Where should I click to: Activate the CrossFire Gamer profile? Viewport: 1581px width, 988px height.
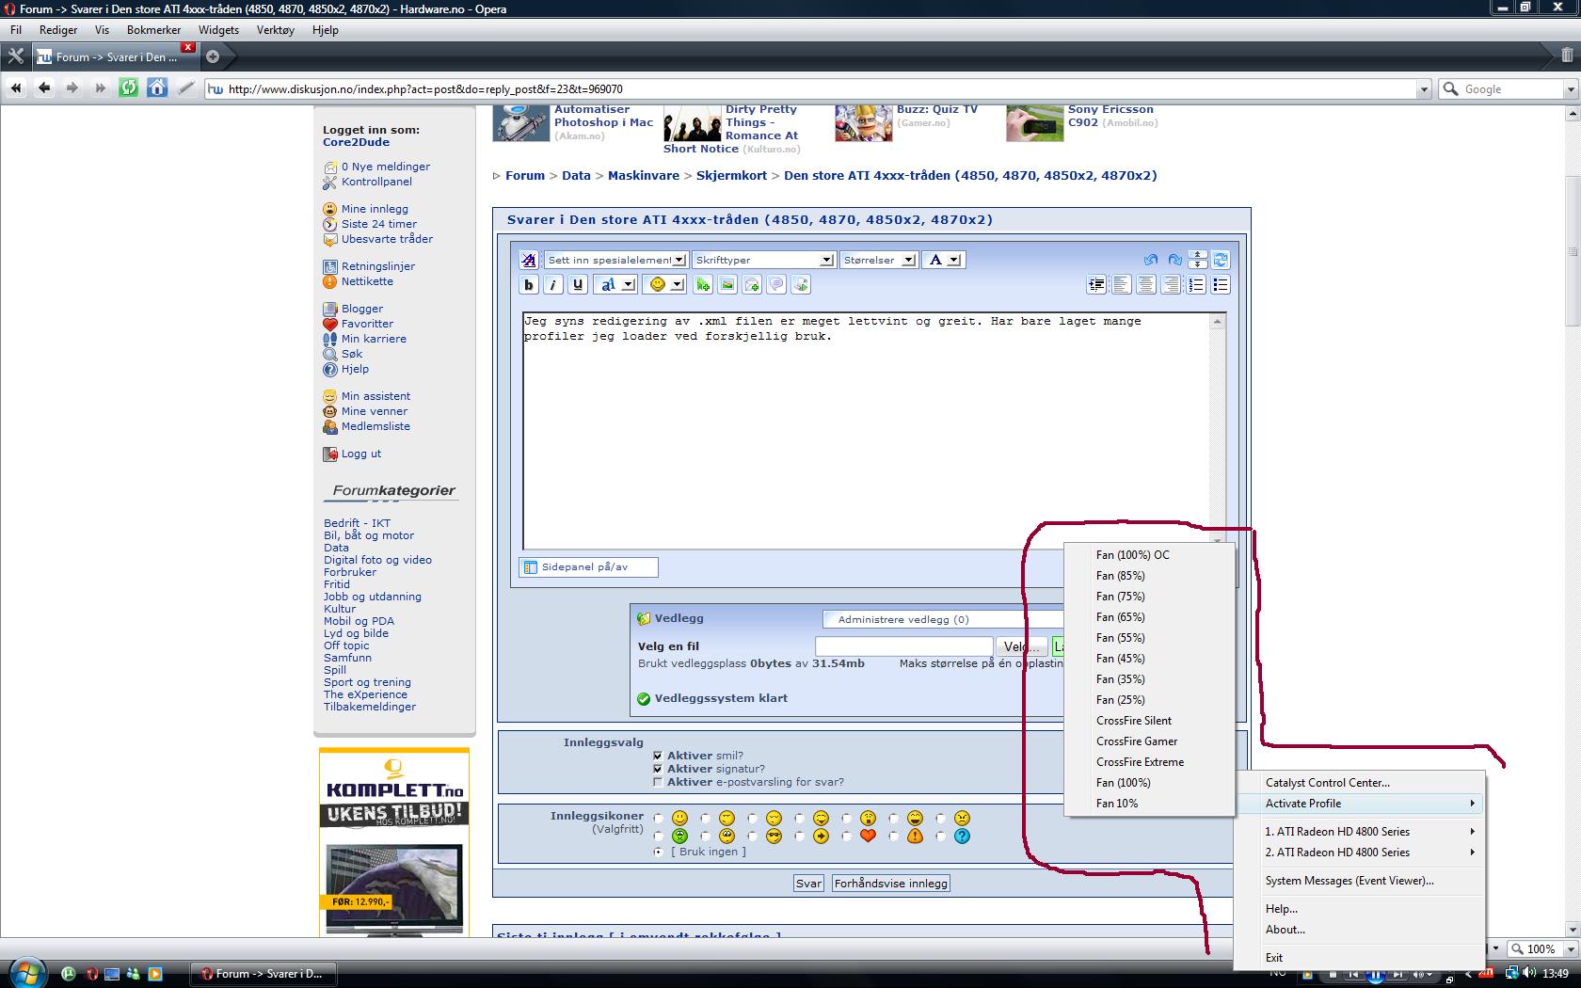tap(1149, 741)
